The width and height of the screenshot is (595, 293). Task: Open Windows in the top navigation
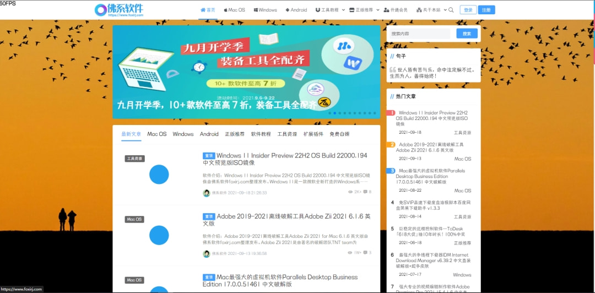click(265, 10)
